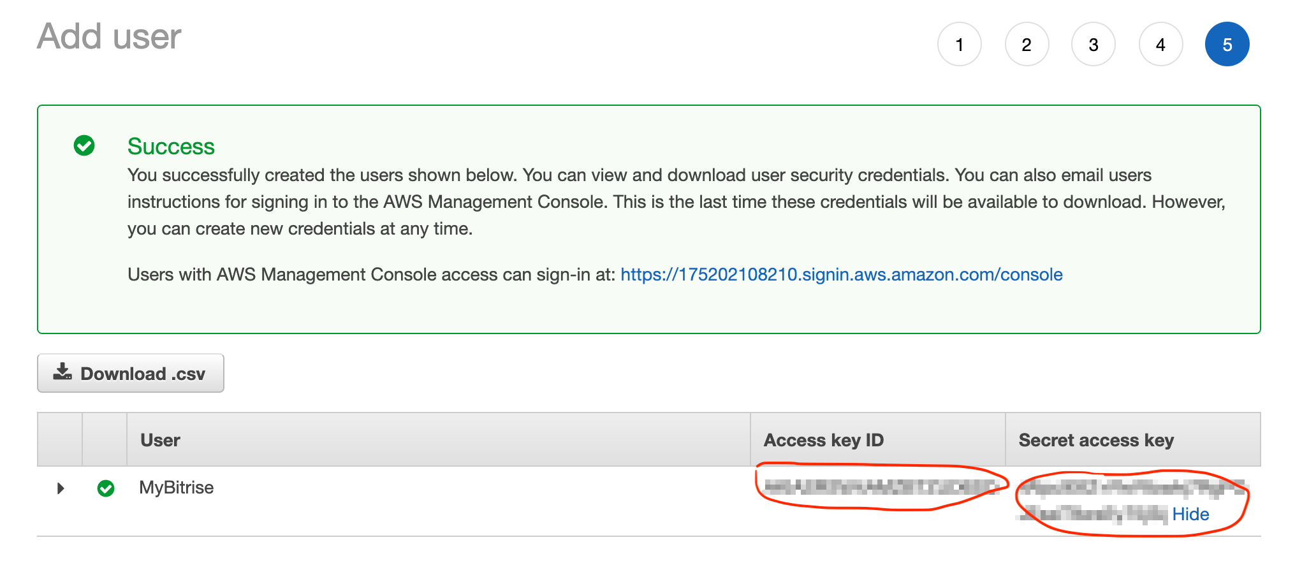Click the Secret access key column header
This screenshot has width=1302, height=570.
pyautogui.click(x=1096, y=440)
